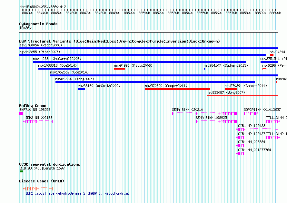Select the nsv1038313 (Coe2014) blue bar
287x203 pixels.
click(x=59, y=69)
